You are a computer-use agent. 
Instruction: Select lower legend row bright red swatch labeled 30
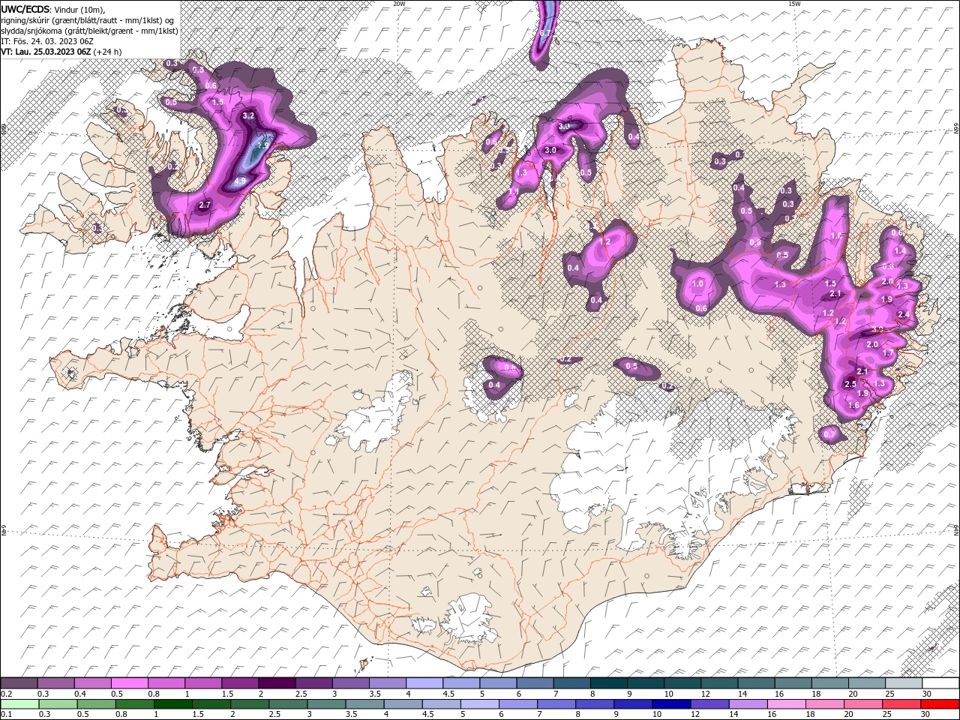pyautogui.click(x=940, y=704)
